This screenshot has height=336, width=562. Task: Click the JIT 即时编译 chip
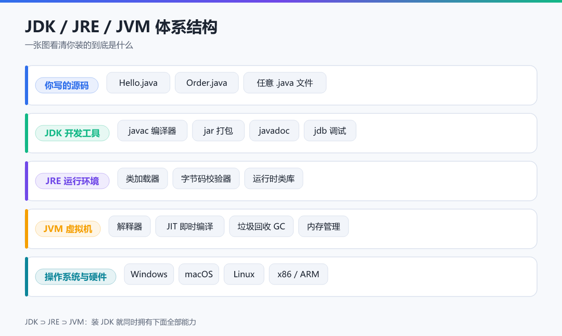(190, 226)
